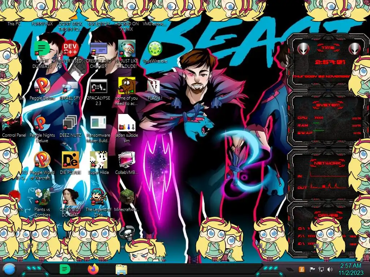Open the Super Hilda pixel icon
The width and height of the screenshot is (370, 277).
click(x=98, y=161)
